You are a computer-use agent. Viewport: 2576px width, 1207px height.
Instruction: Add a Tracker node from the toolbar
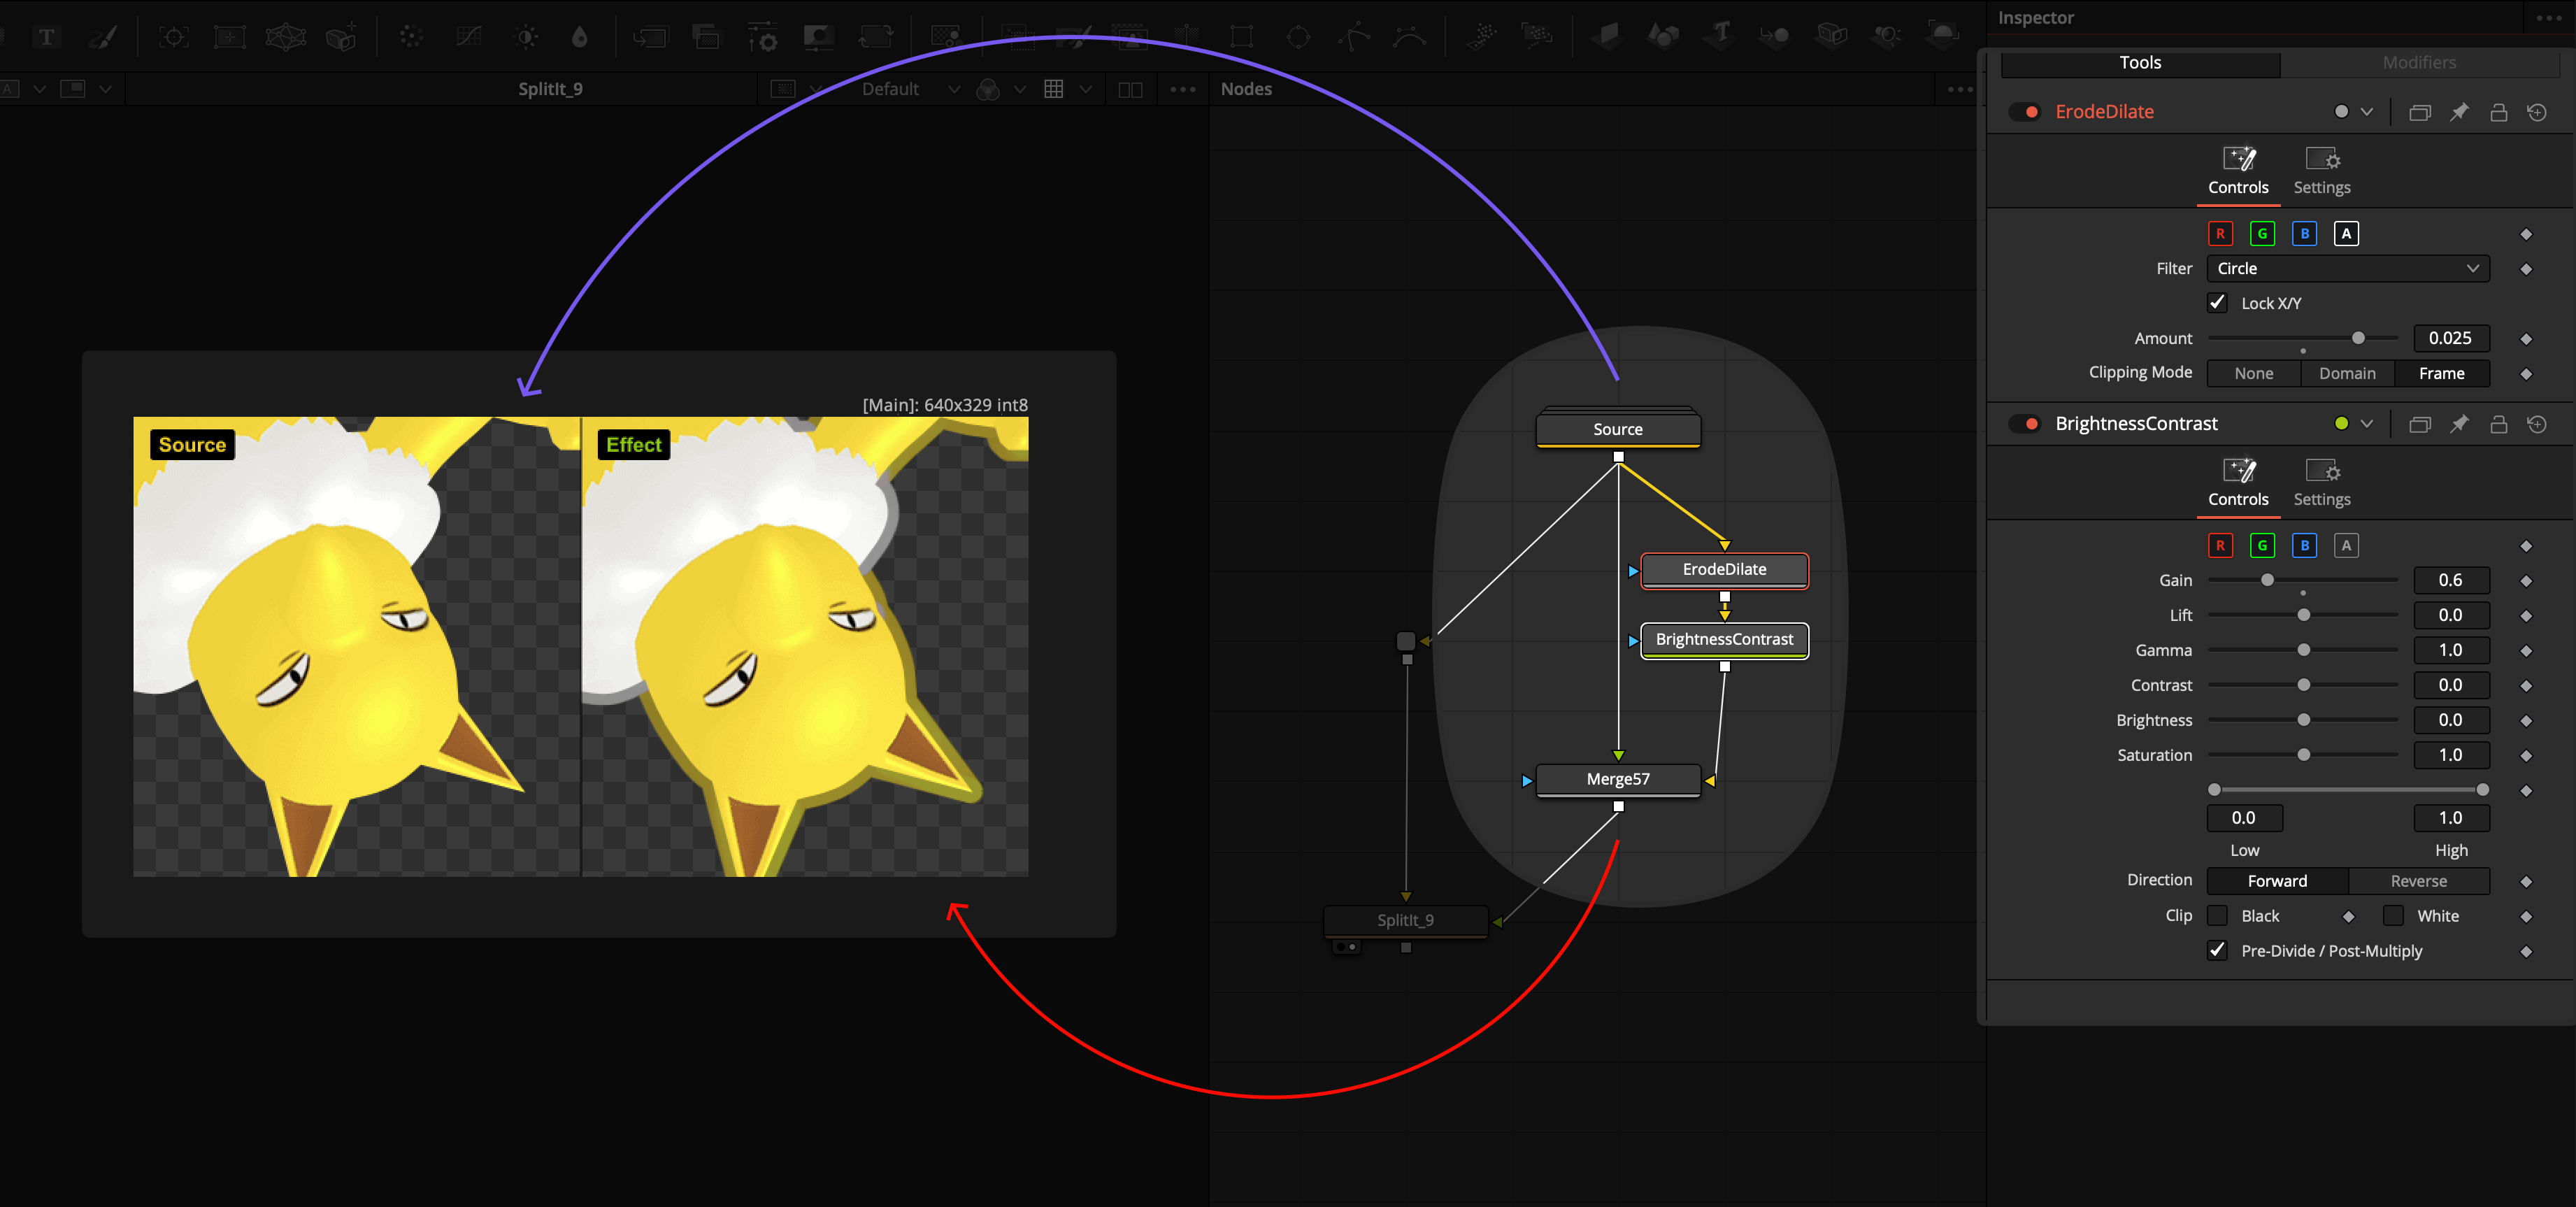point(173,38)
